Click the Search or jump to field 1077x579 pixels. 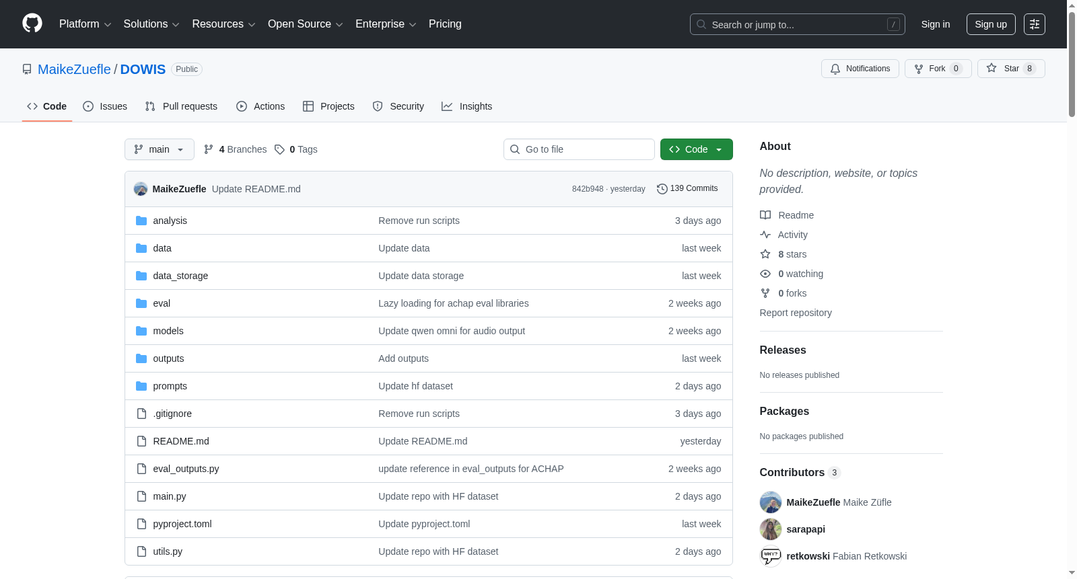[x=798, y=24]
